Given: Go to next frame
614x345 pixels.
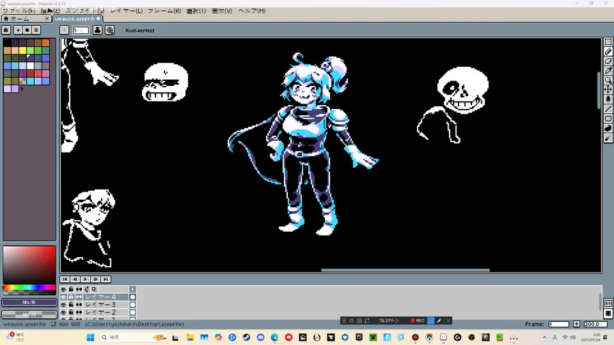Looking at the screenshot, I should 96,280.
